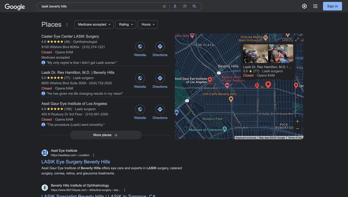Image resolution: width=348 pixels, height=197 pixels.
Task: Open the Assil Gaur Eye Institute listing title
Action: tap(74, 104)
